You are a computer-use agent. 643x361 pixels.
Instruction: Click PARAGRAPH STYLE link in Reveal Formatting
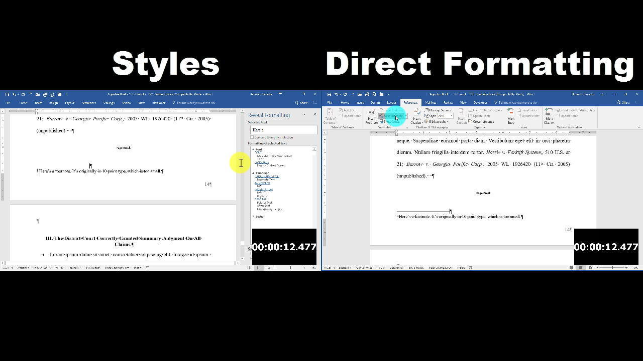(267, 176)
